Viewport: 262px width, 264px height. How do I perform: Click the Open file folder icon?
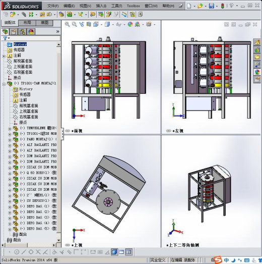pyautogui.click(x=200, y=6)
